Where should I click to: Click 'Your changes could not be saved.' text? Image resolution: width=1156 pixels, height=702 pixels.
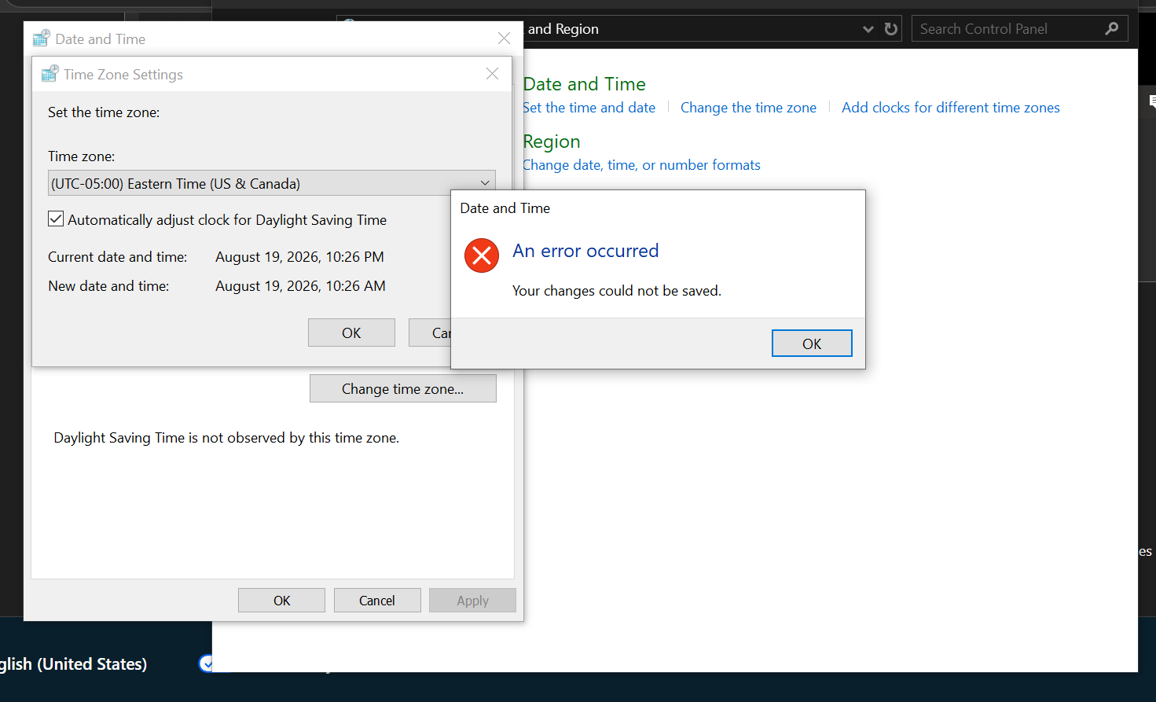tap(617, 291)
